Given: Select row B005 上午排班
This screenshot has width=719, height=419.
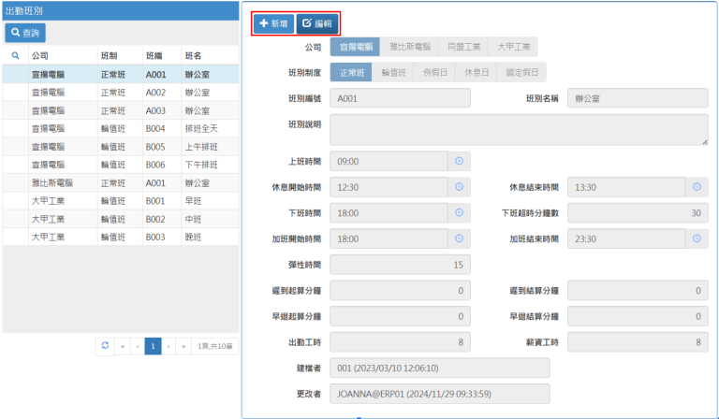Looking at the screenshot, I should 121,147.
